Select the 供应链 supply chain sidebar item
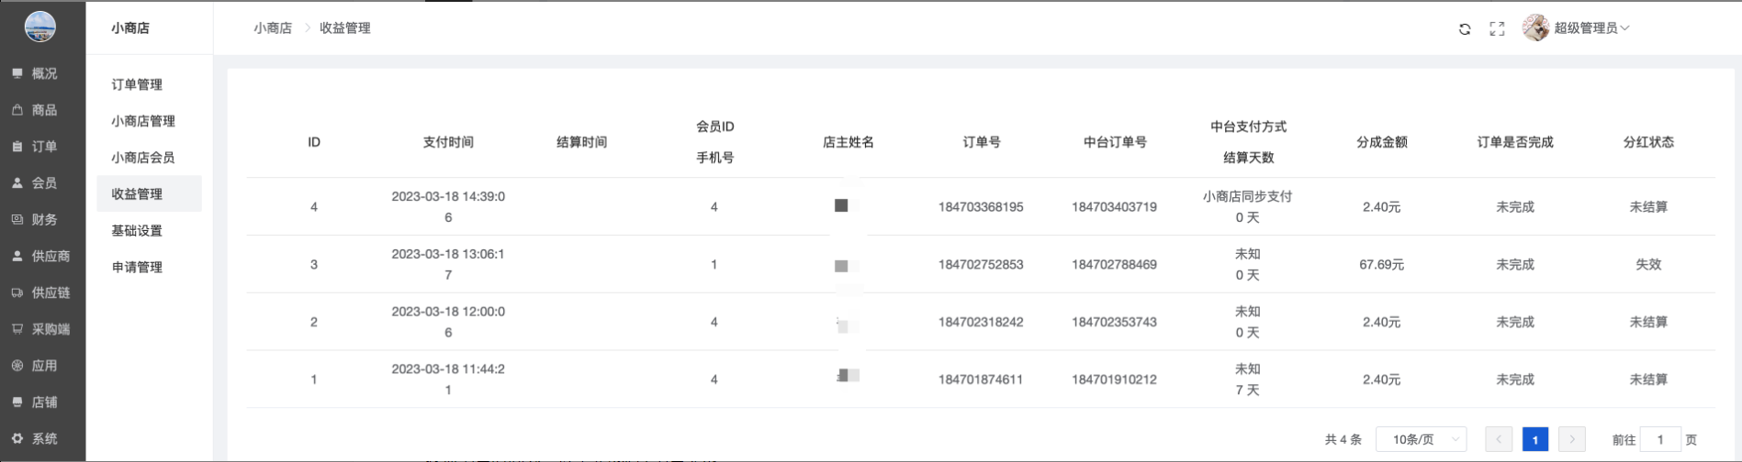This screenshot has width=1742, height=462. (42, 292)
